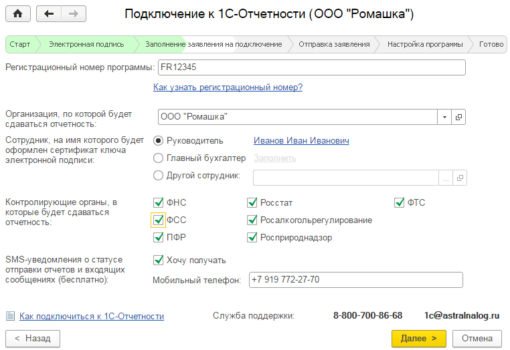Select the Главный бухгалтер radio option
The height and width of the screenshot is (350, 510).
(x=159, y=158)
